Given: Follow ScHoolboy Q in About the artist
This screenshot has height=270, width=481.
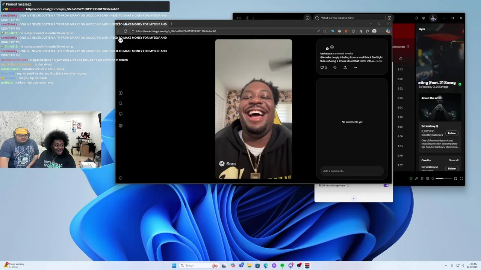Looking at the screenshot, I should (x=452, y=133).
